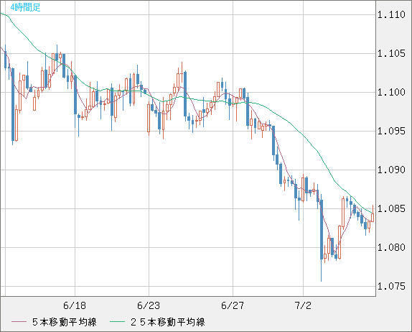Click the 1.110 price axis label
This screenshot has width=412, height=332.
(391, 15)
